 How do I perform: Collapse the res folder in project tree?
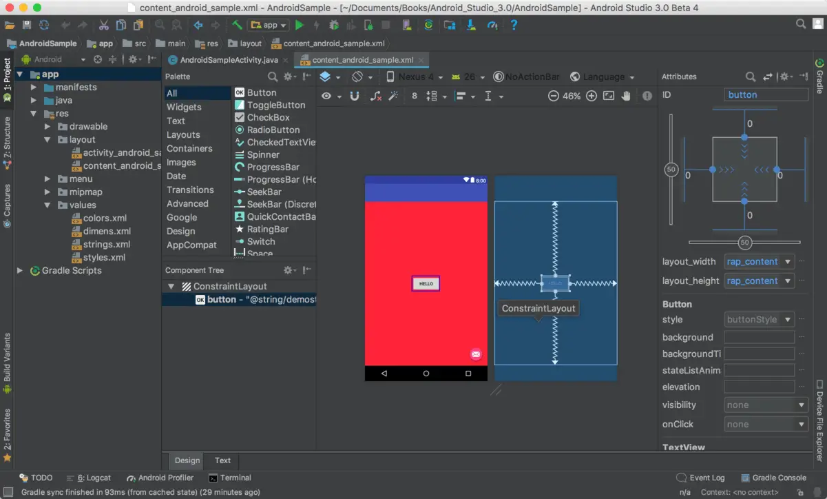pos(33,114)
